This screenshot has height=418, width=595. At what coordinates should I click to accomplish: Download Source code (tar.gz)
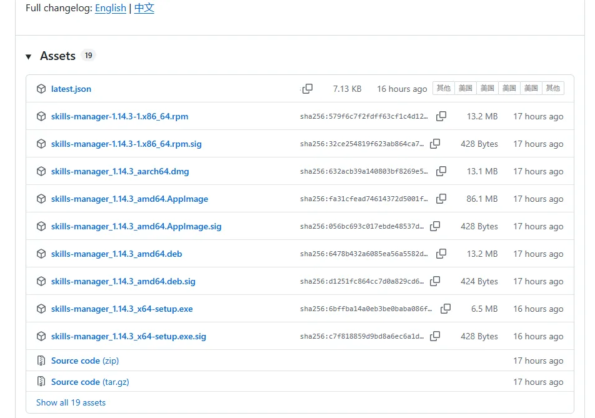point(90,382)
